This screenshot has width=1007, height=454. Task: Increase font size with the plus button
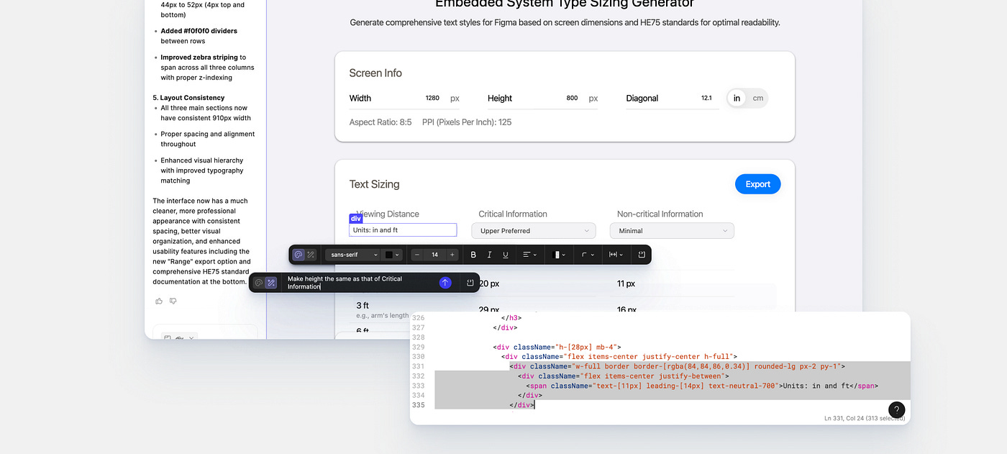(x=452, y=255)
